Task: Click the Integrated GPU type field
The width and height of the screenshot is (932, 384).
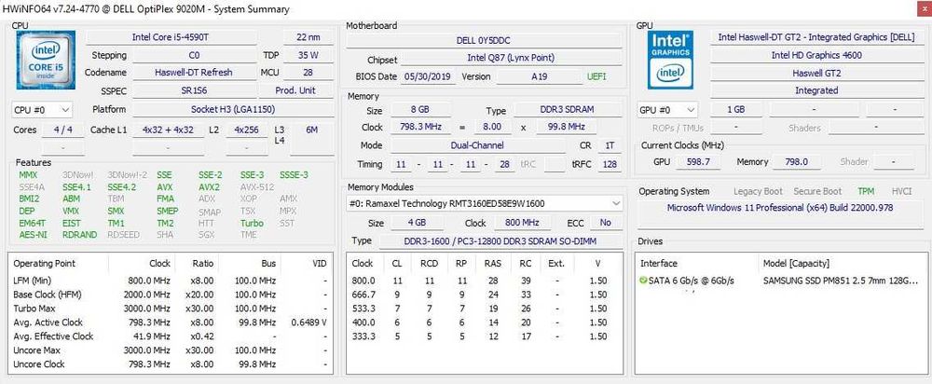Action: (816, 90)
